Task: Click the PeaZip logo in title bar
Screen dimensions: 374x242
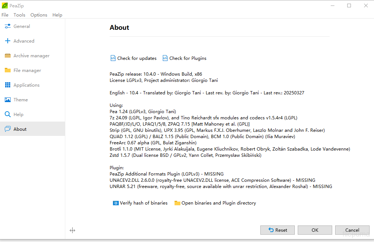Action: pos(5,6)
